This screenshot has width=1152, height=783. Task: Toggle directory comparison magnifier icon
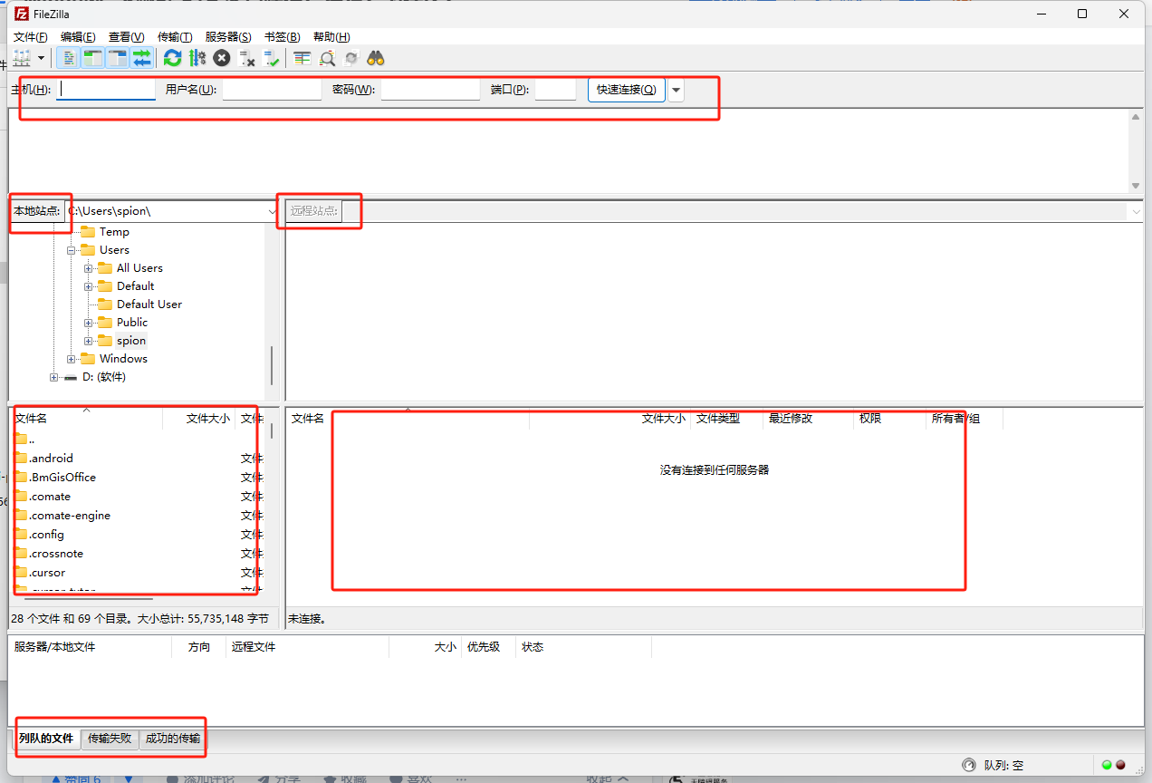pos(327,58)
